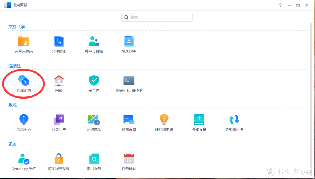This screenshot has height=179, width=315.
Task: Open 区域选项 regional options
Action: pyautogui.click(x=94, y=120)
